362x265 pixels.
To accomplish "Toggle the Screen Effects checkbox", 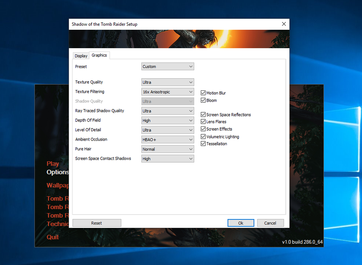I will 203,129.
